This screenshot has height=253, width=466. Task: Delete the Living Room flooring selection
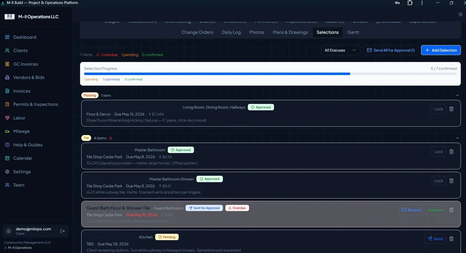point(451,109)
